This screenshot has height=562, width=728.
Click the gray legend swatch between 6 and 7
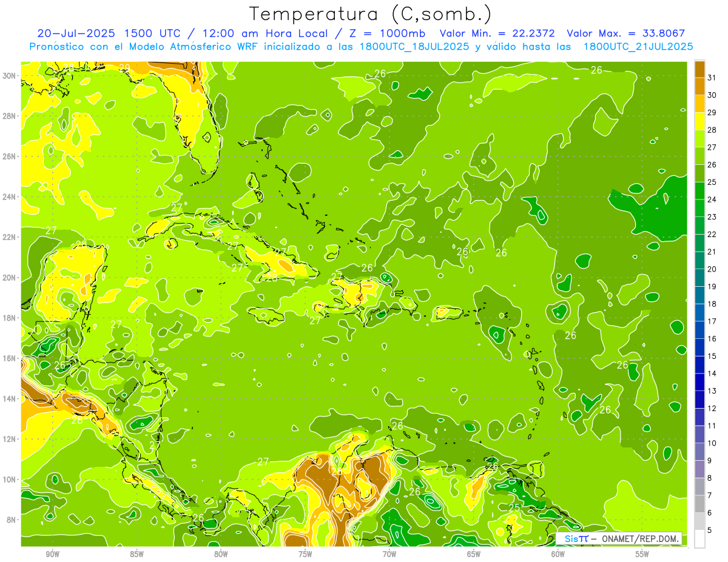coord(699,504)
